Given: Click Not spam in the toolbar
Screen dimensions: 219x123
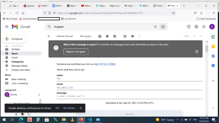Looking at the screenshot, I should 85,36.
